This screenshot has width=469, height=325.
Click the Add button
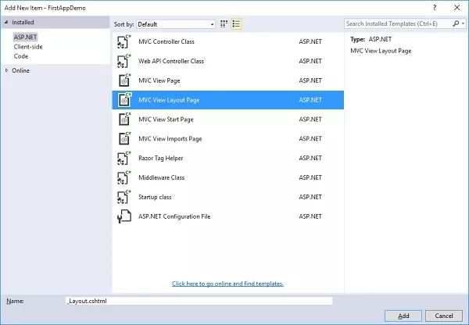[403, 316]
